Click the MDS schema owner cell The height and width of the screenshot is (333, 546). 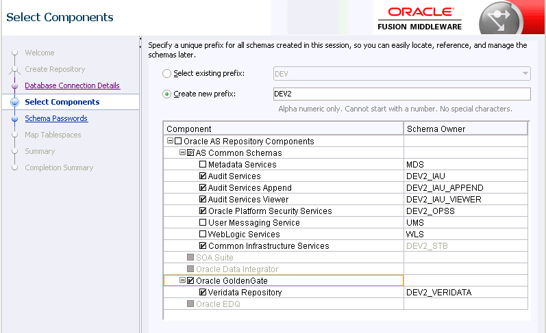pos(466,164)
